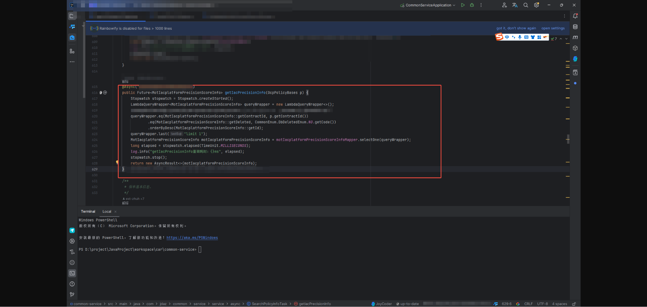The image size is (647, 307).
Task: Open Search Everywhere with the magnifier icon
Action: [x=526, y=5]
